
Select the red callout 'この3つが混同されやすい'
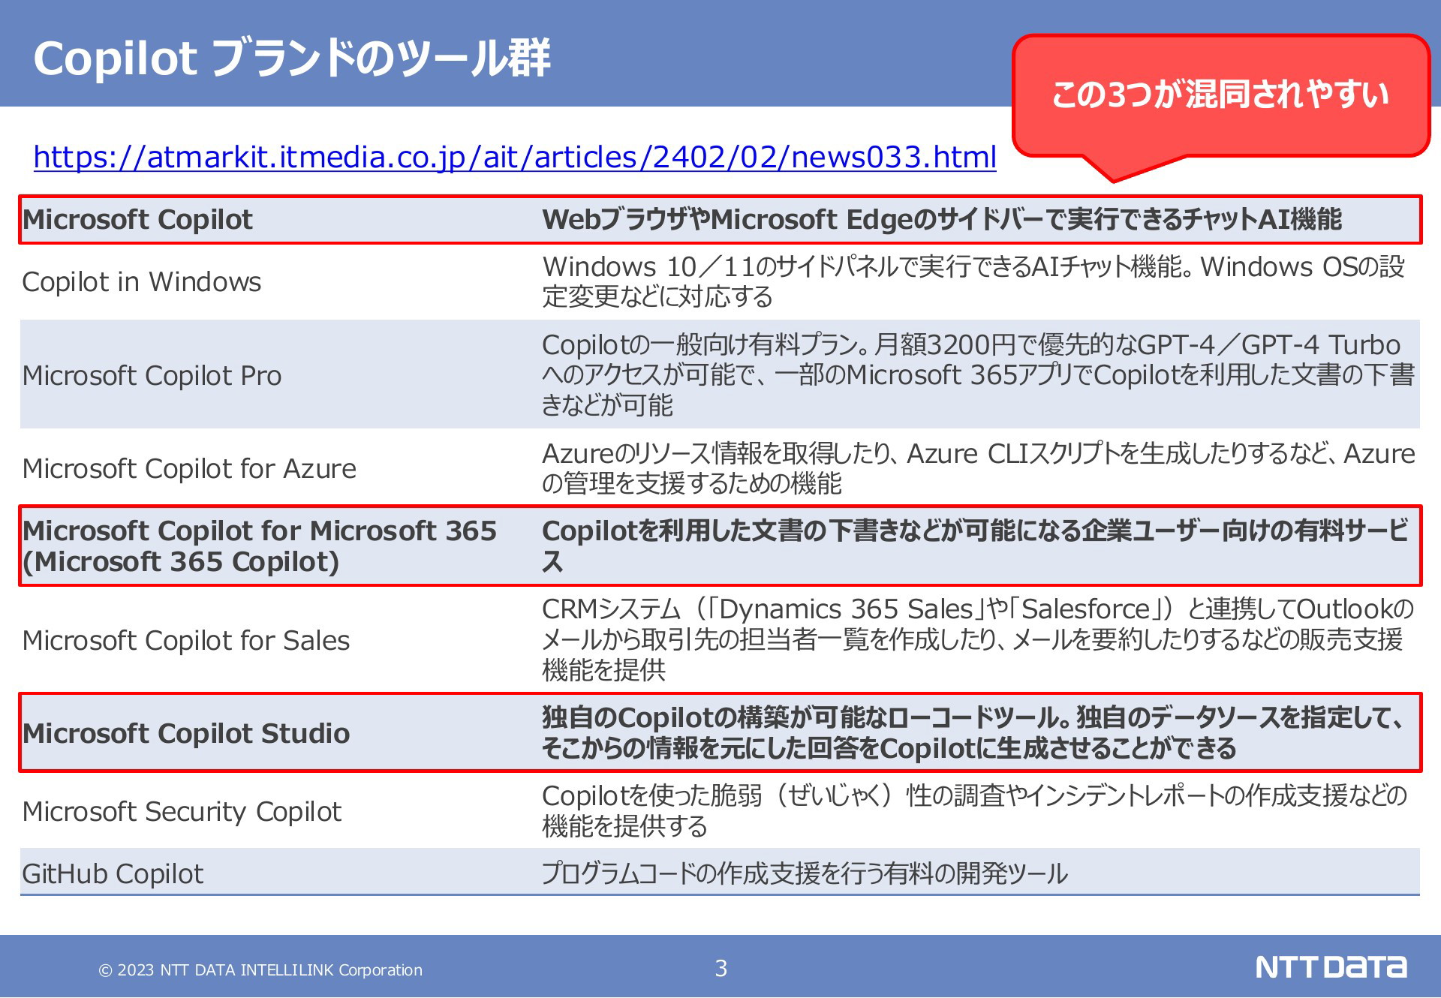coord(1220,96)
